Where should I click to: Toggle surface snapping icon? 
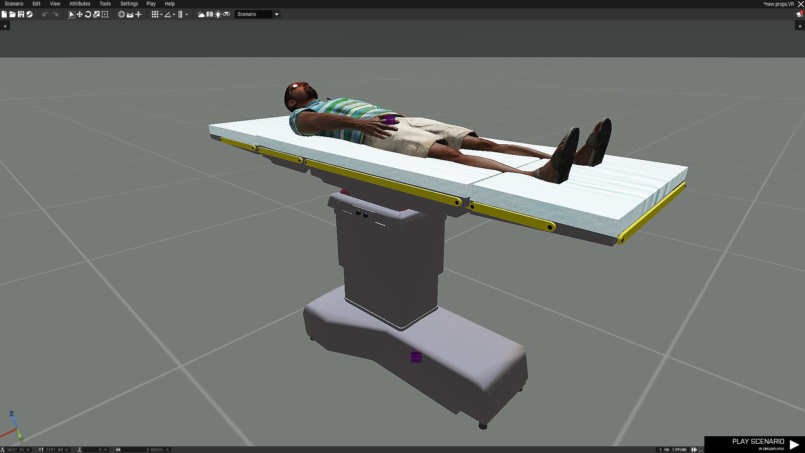[x=130, y=14]
